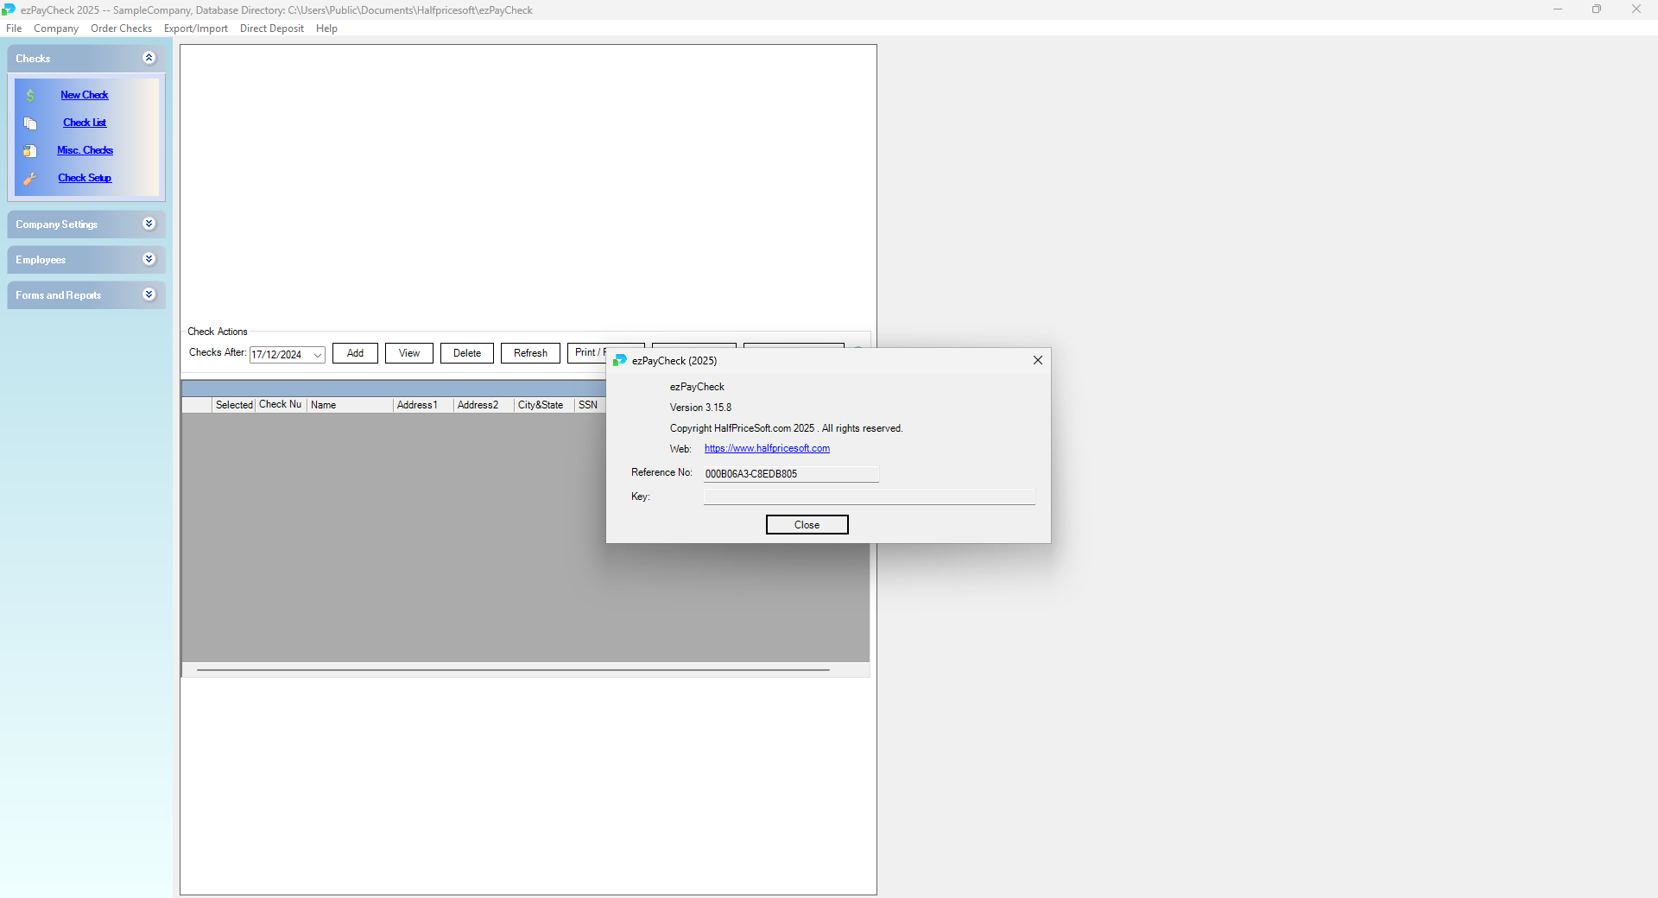
Task: Close the ezPayCheck dialog with X
Action: 1038,360
